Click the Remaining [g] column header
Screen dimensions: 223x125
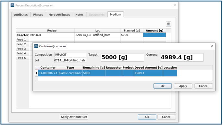[x=94, y=68]
